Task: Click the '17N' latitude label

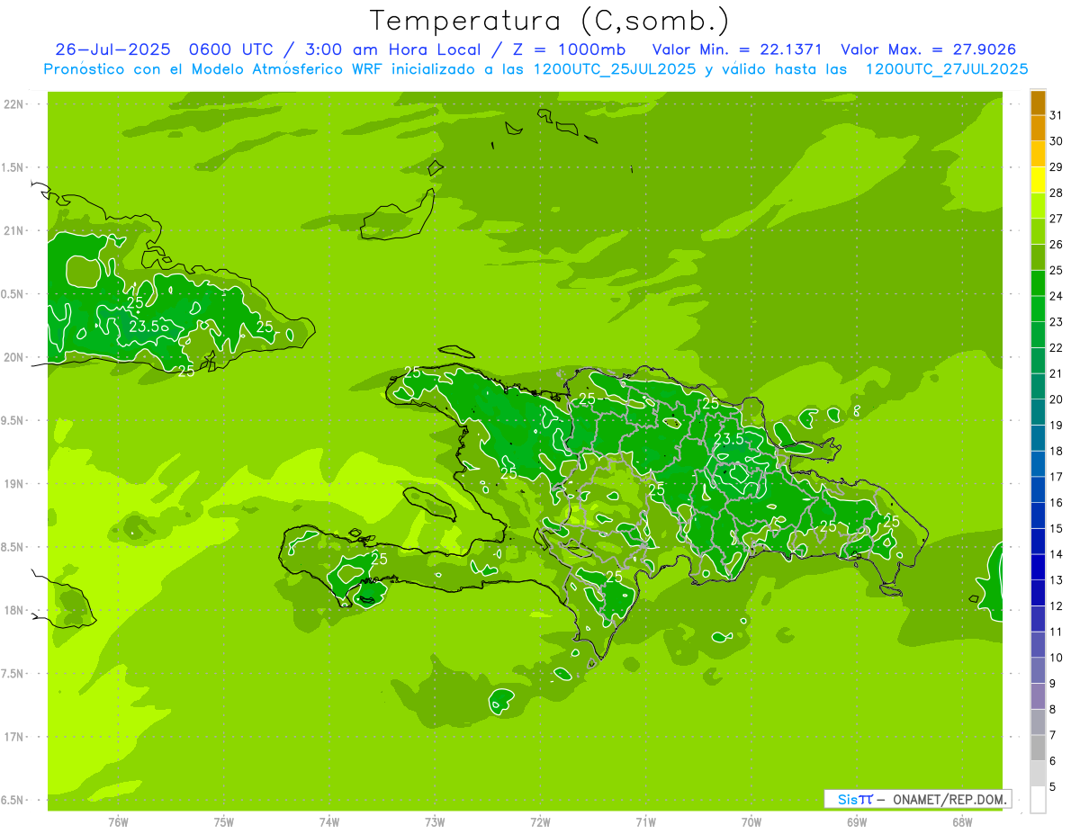Action: coord(15,737)
